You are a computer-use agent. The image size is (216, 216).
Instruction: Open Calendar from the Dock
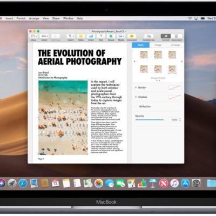click(55, 184)
